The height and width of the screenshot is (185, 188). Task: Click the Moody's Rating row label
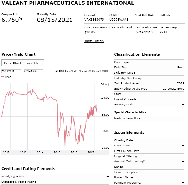(13, 177)
